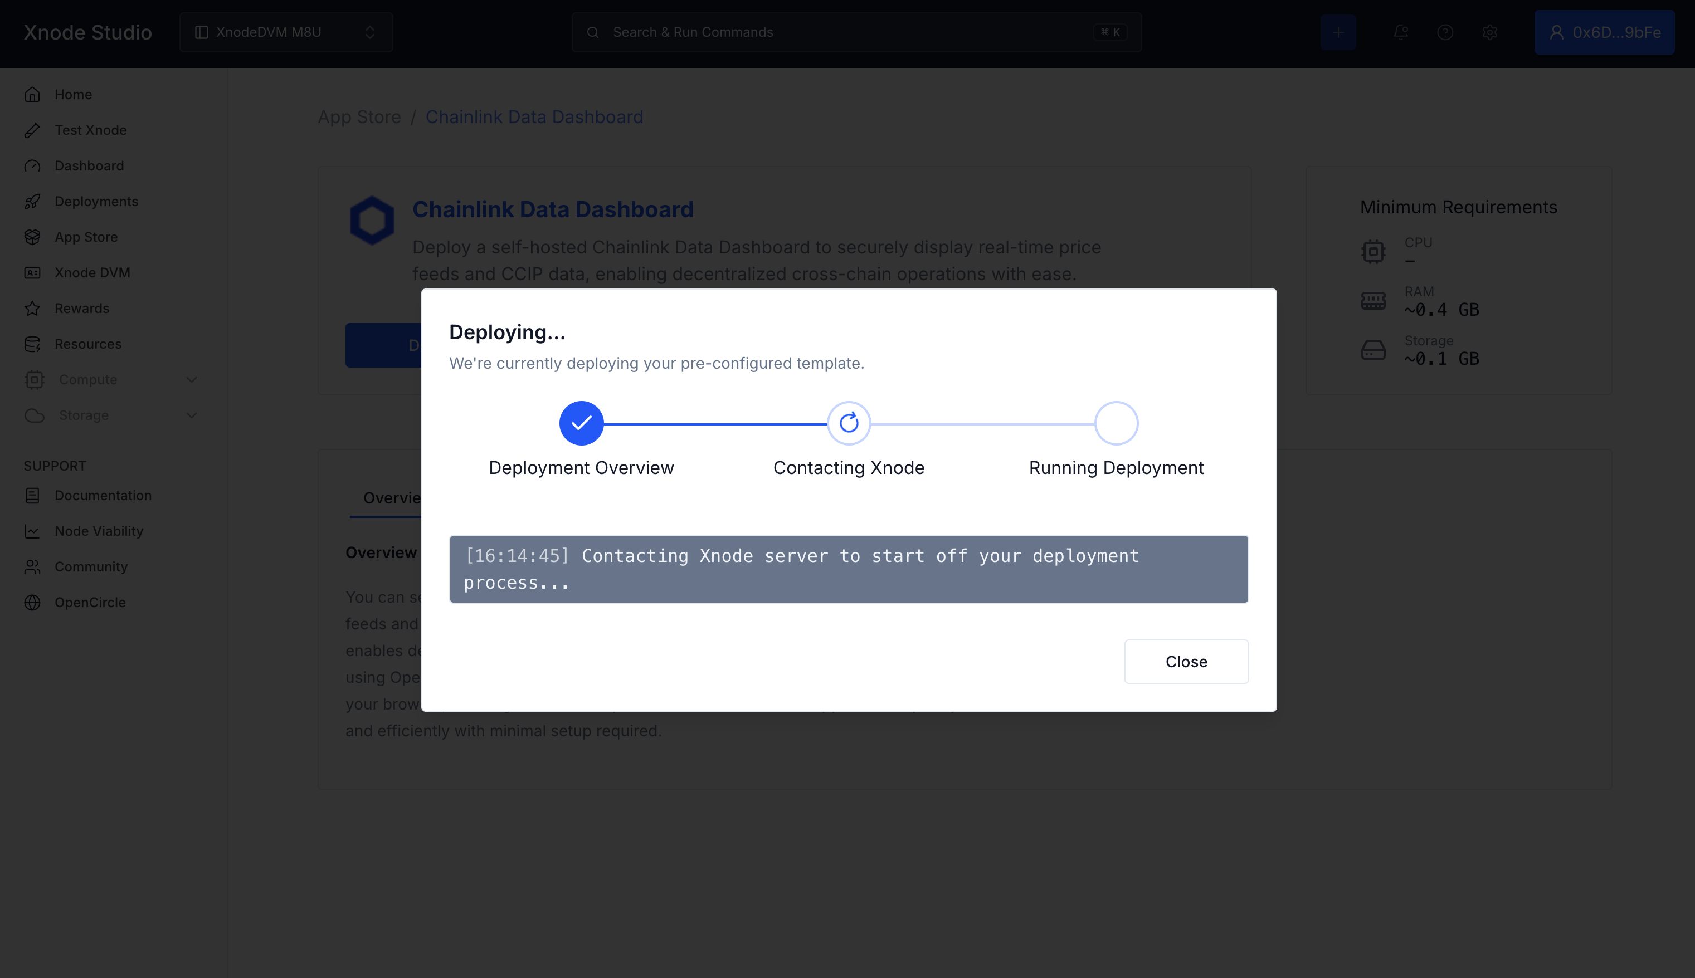
Task: Go to Xnode DVM in sidebar
Action: click(92, 273)
